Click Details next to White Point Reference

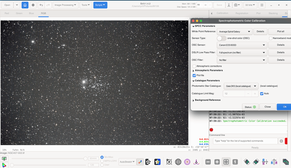[260, 31]
